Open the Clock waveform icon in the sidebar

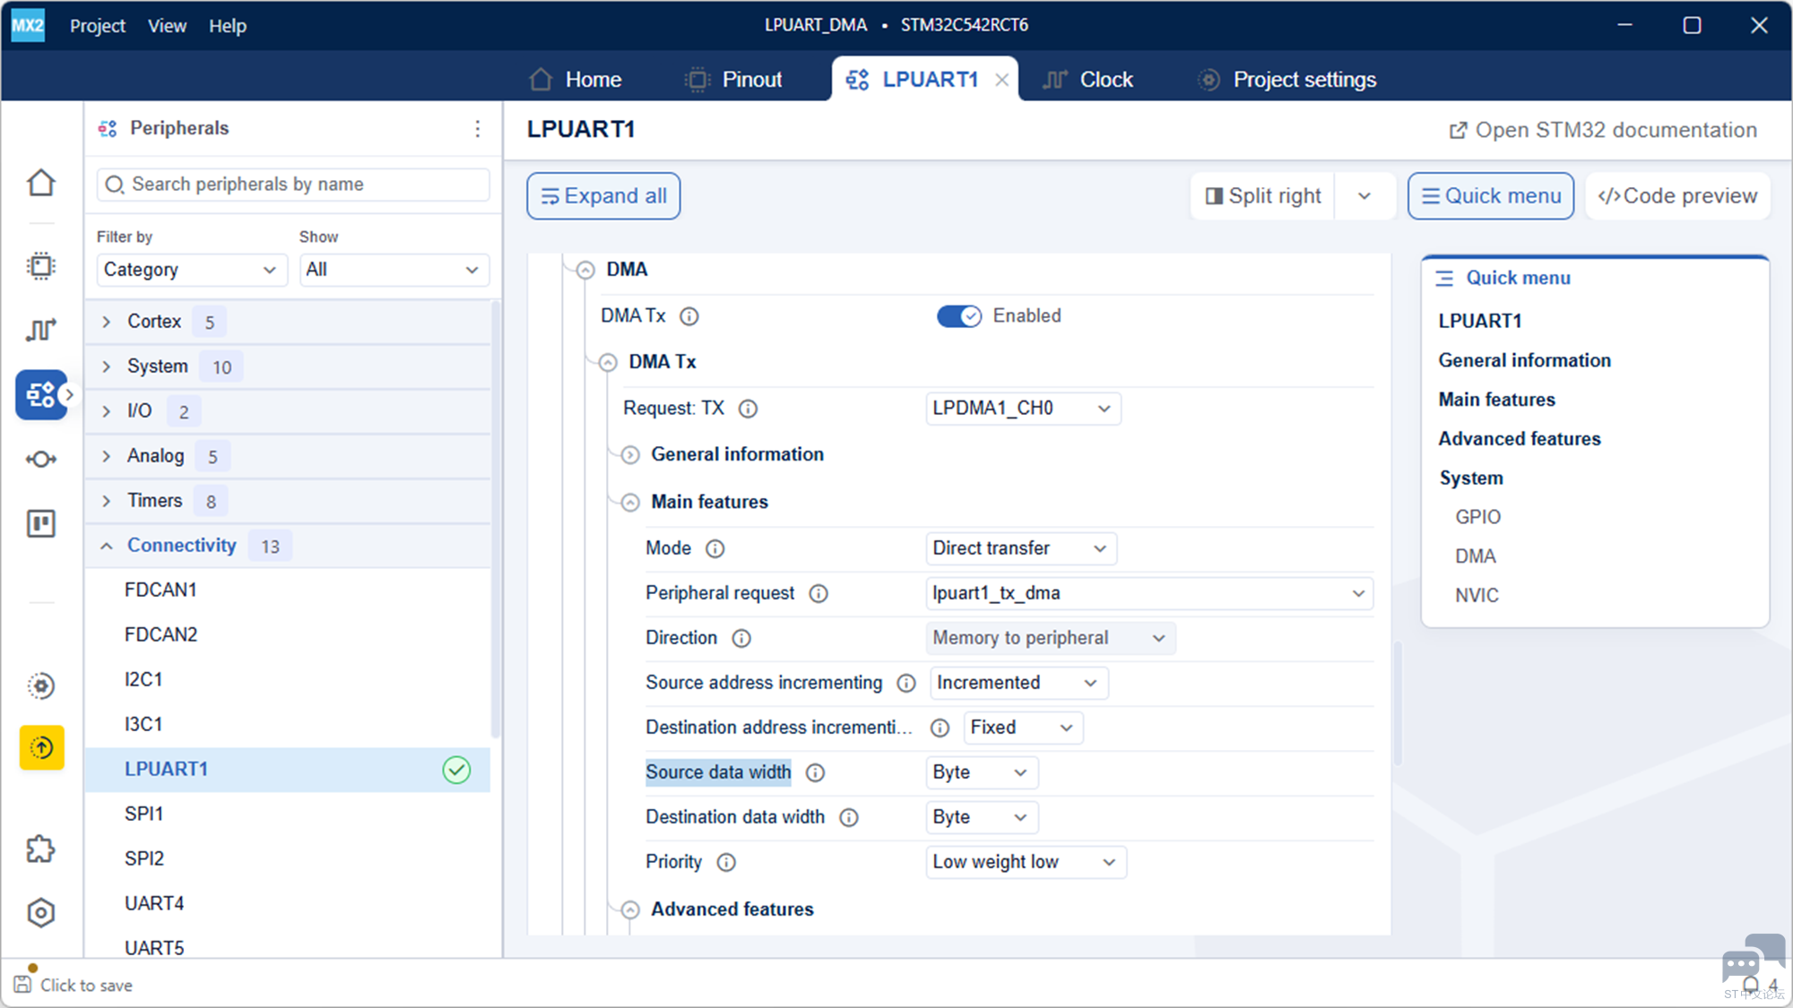click(x=41, y=330)
